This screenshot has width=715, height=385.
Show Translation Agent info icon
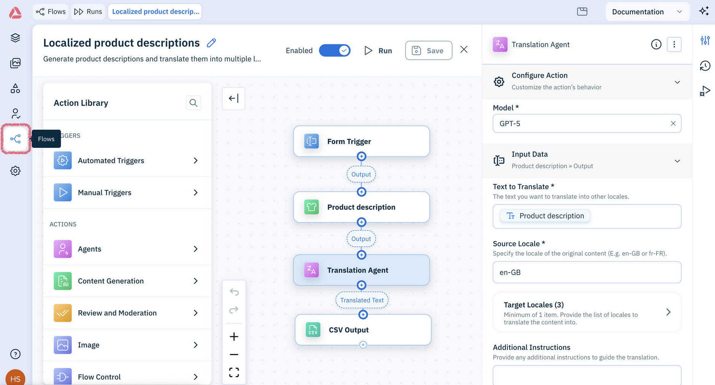656,44
